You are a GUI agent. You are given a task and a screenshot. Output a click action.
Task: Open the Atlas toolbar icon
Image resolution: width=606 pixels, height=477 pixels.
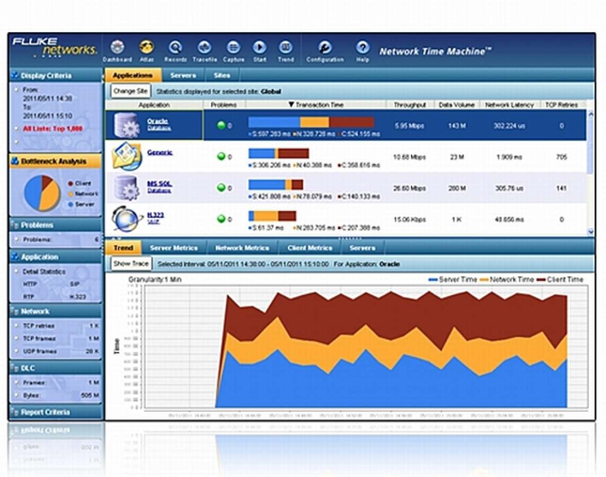[x=147, y=48]
